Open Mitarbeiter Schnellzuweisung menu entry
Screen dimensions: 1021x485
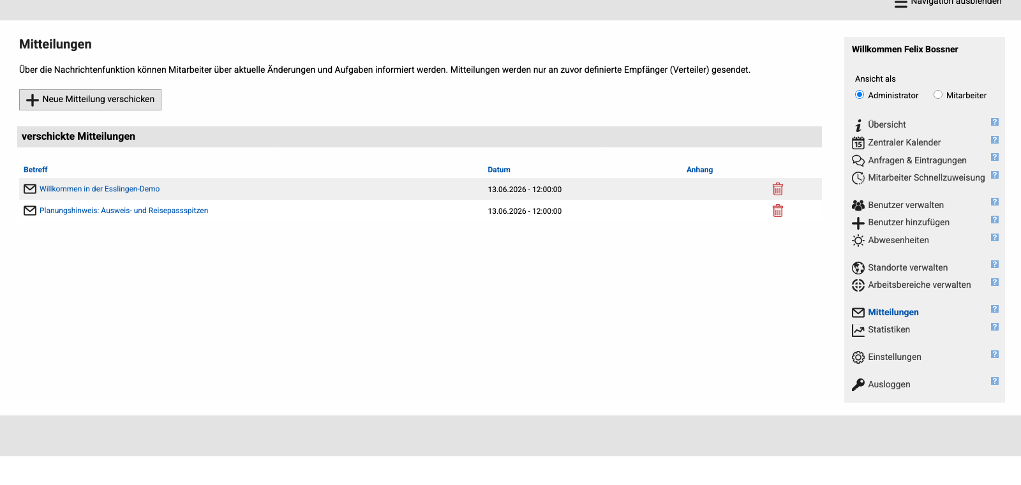click(927, 177)
